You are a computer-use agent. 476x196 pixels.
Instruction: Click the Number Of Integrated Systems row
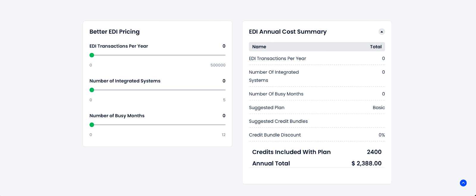pyautogui.click(x=317, y=76)
